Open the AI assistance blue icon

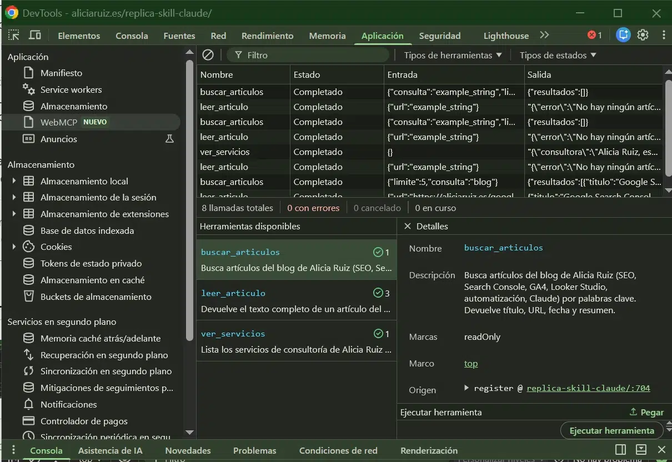coord(624,35)
